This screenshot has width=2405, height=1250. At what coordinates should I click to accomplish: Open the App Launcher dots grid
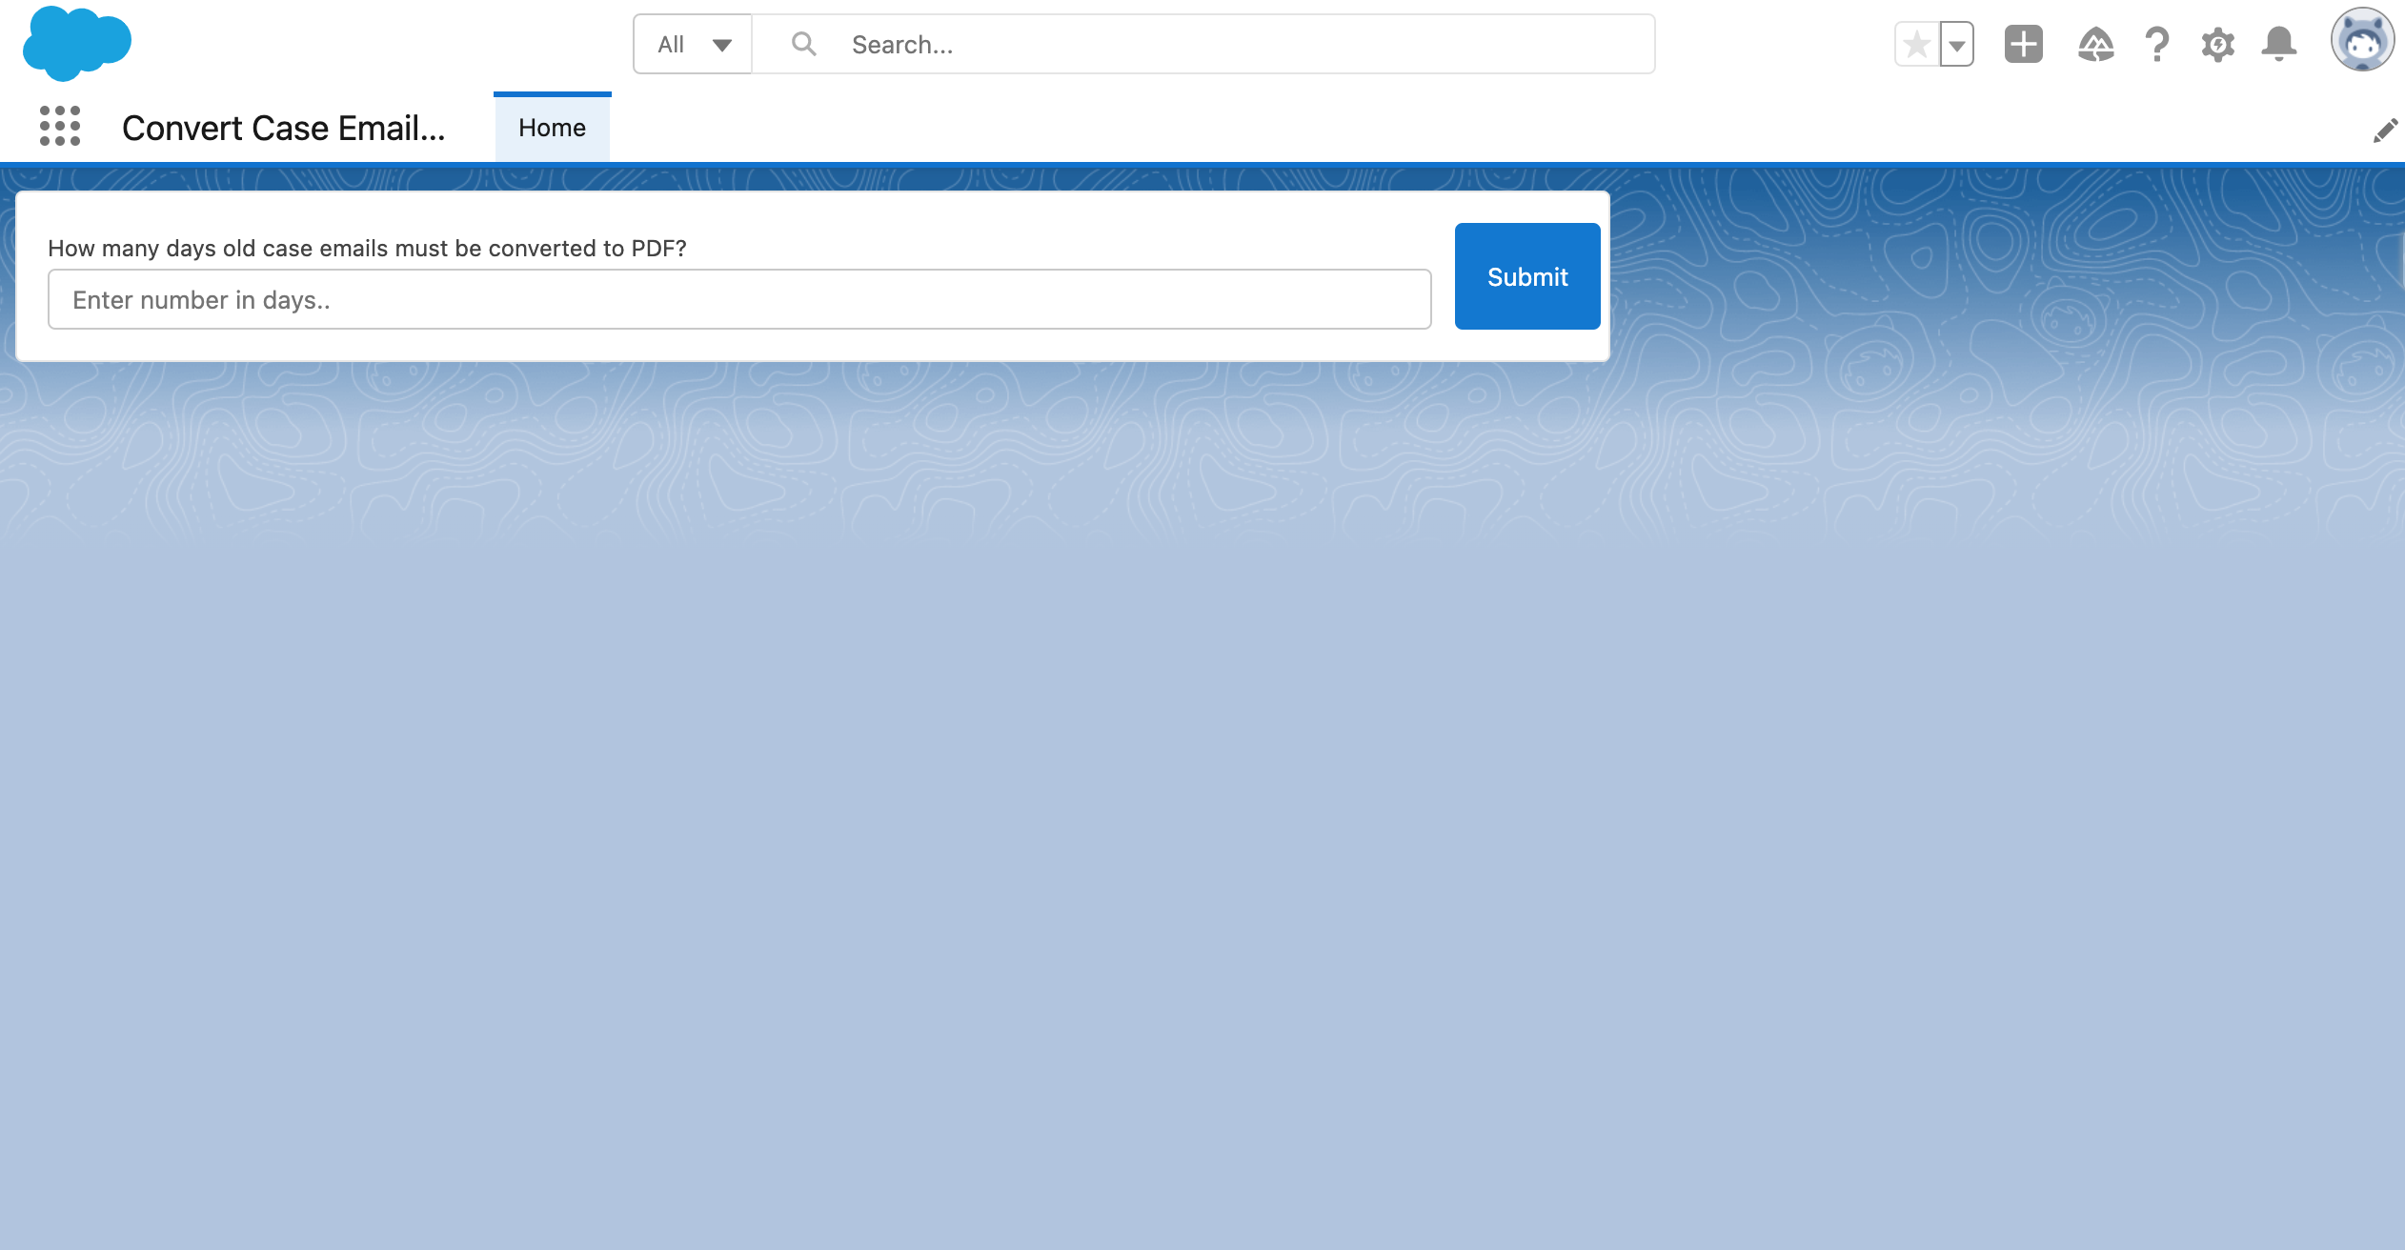[x=59, y=127]
